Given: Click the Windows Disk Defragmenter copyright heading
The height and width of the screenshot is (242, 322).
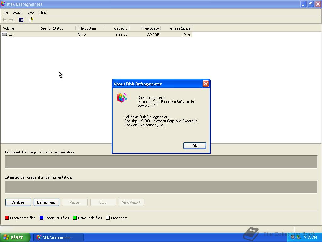Looking at the screenshot, I should 146,117.
